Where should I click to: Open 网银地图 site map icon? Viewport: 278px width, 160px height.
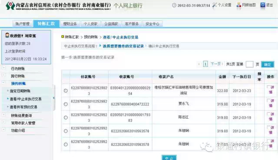coord(239,5)
